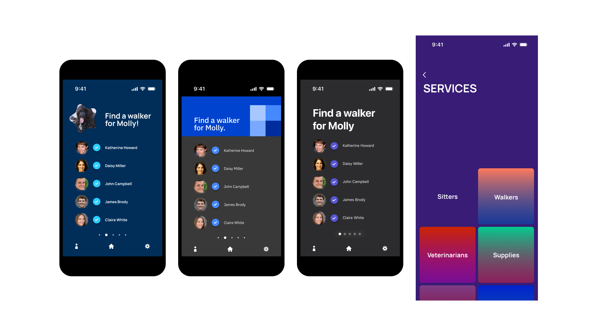Tap the settings gear icon

click(147, 246)
